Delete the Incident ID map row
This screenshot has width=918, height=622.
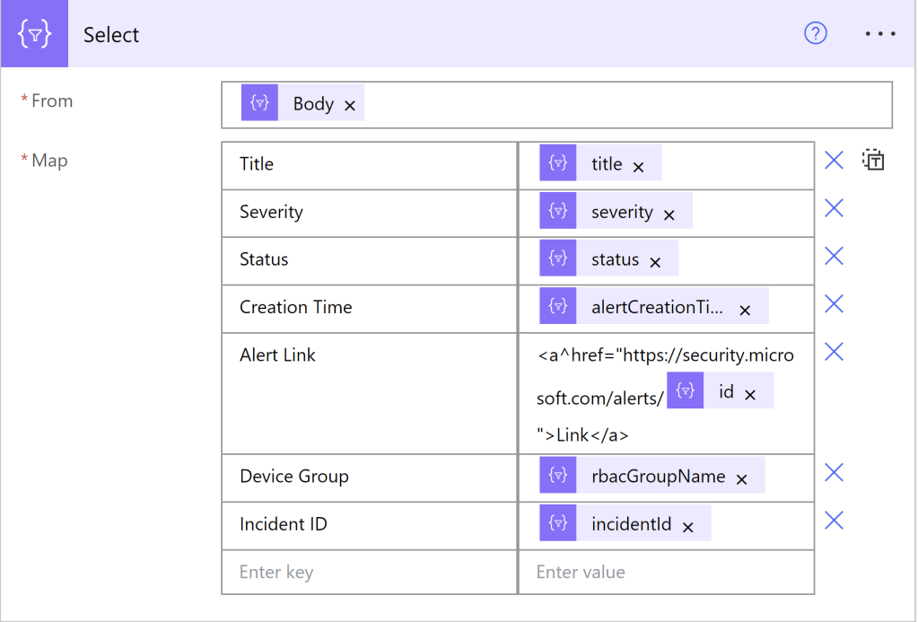tap(834, 521)
